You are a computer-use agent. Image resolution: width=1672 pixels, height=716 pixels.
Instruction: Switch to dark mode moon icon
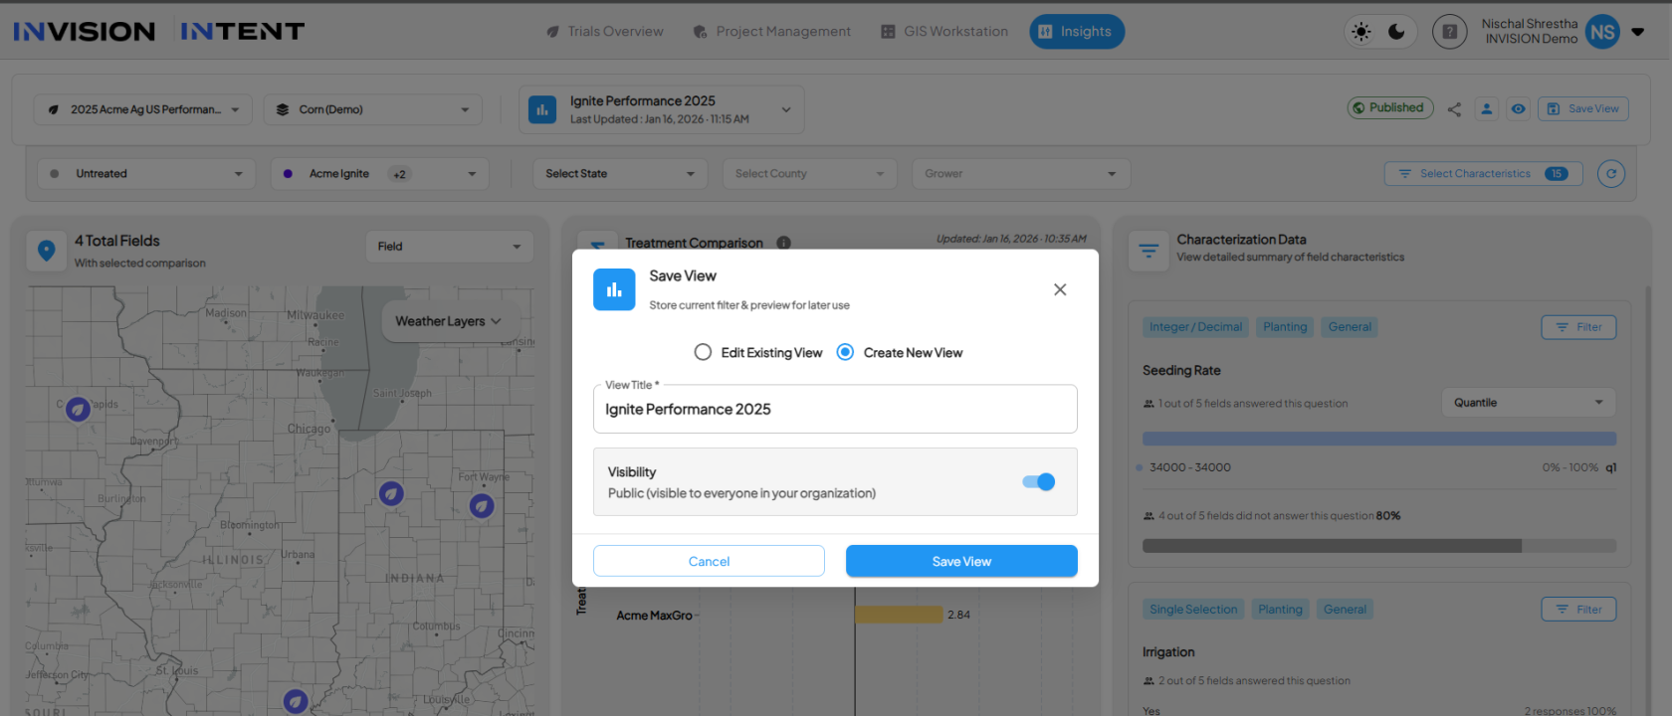pos(1396,32)
